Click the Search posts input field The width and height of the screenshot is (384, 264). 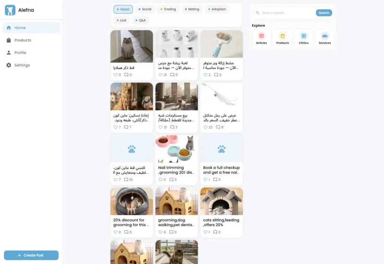click(x=287, y=13)
